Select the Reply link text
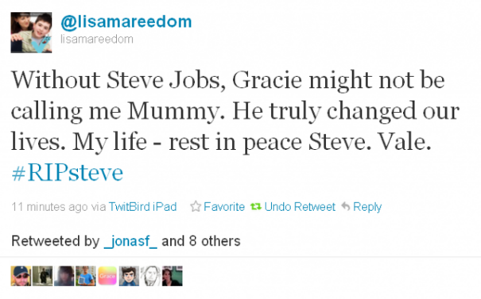This screenshot has width=481, height=299. click(x=367, y=207)
